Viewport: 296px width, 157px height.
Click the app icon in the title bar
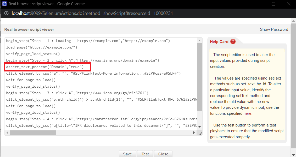(4, 4)
